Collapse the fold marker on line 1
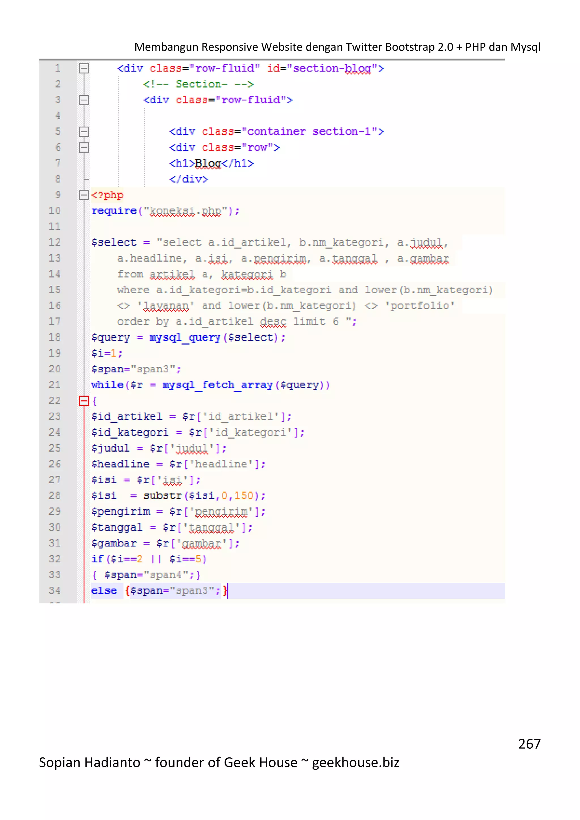Screen dimensions: 580x820 tap(84, 68)
